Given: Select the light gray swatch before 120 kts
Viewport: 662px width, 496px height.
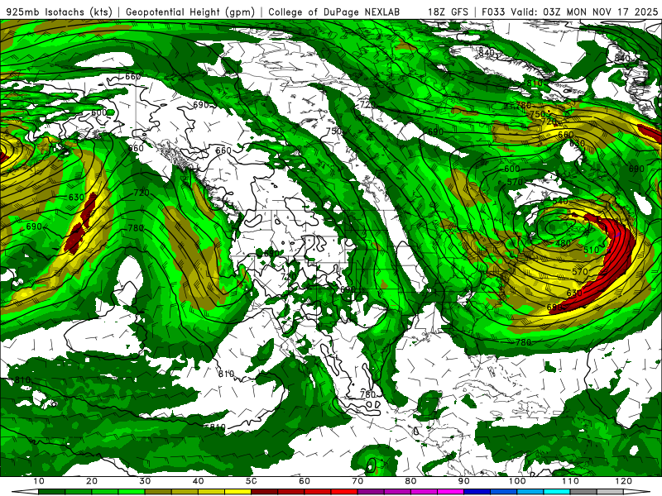Looking at the screenshot, I should pos(610,491).
